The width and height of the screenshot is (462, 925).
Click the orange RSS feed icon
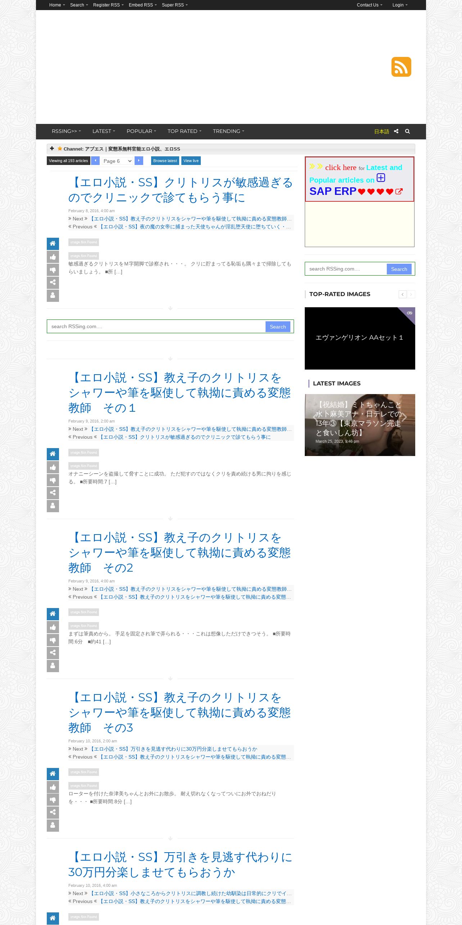coord(401,67)
